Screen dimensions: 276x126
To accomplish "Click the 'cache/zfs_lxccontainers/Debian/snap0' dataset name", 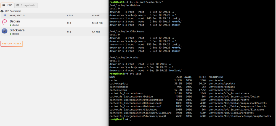I will (135, 103).
